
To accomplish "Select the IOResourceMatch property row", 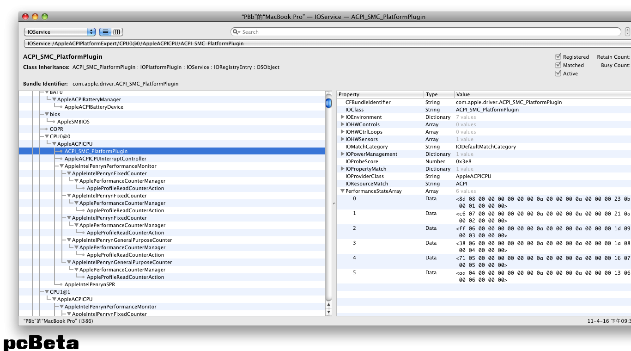I will click(x=484, y=184).
